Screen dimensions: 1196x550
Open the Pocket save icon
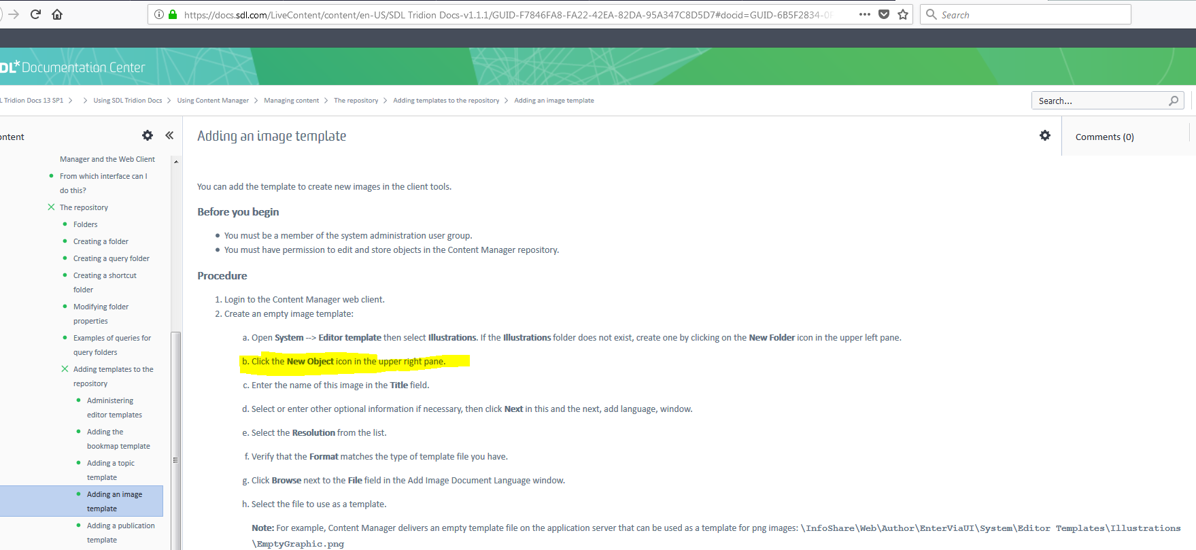884,14
